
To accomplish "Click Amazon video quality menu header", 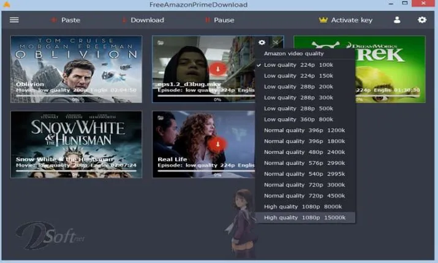I will click(x=294, y=53).
